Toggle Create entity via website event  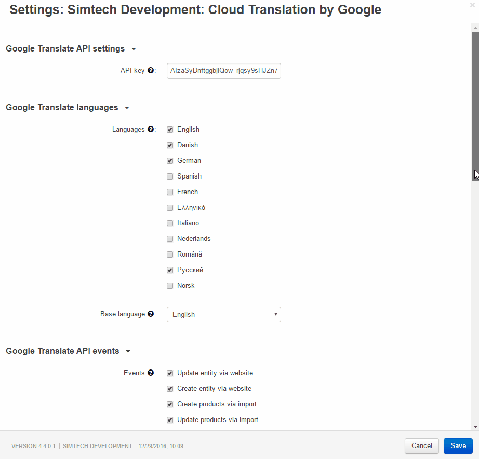[x=170, y=389]
